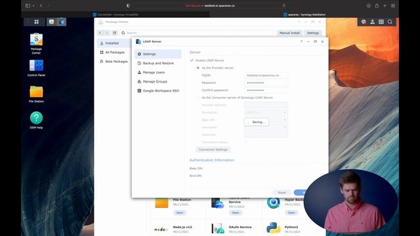
Task: Open Backup and Restore section
Action: [x=158, y=63]
